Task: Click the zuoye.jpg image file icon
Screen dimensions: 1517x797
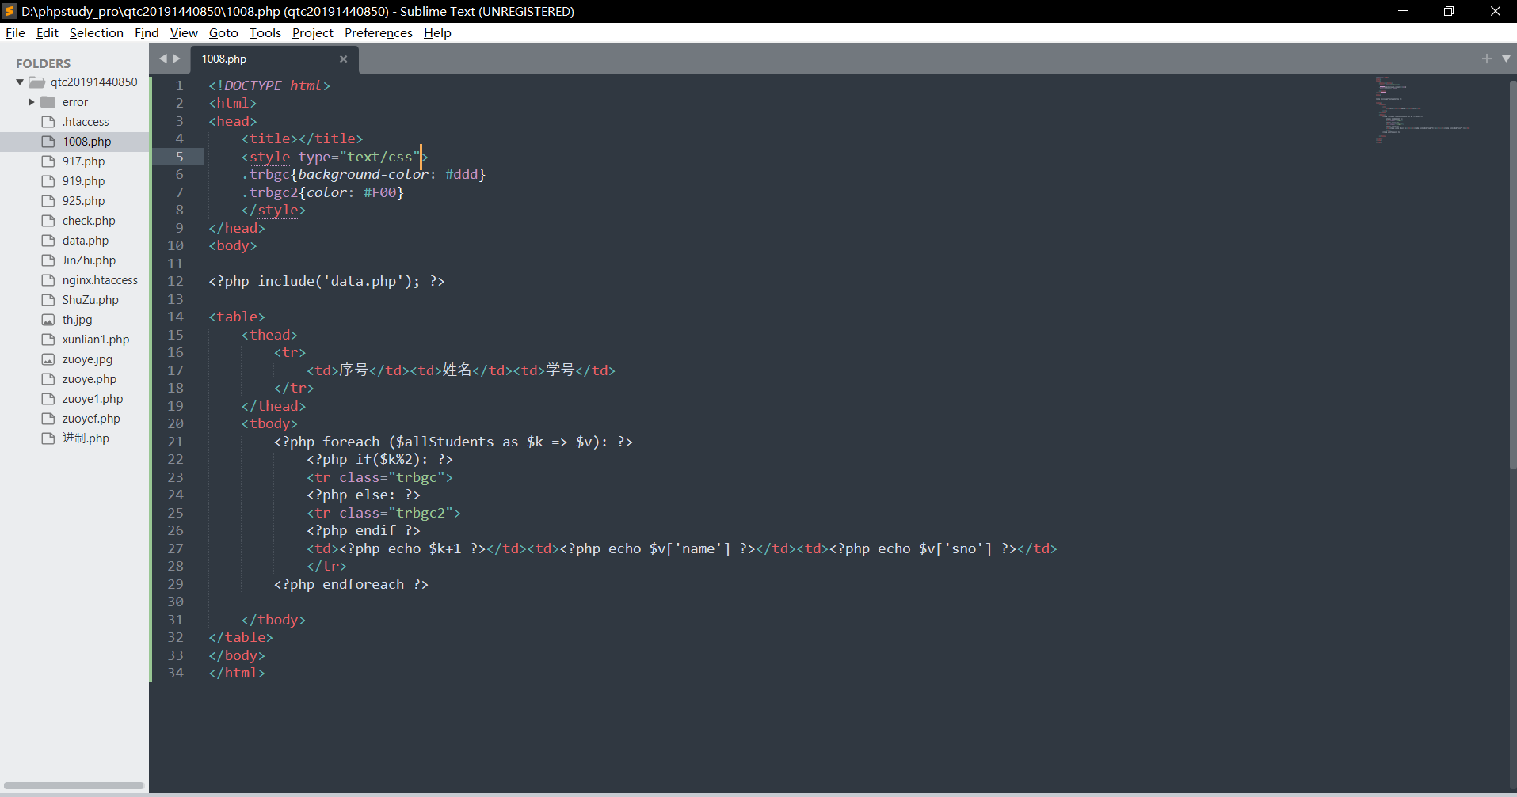Action: click(x=48, y=359)
